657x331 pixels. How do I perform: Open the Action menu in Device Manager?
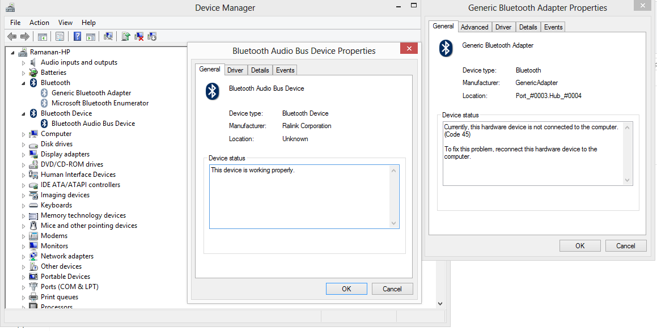[39, 23]
